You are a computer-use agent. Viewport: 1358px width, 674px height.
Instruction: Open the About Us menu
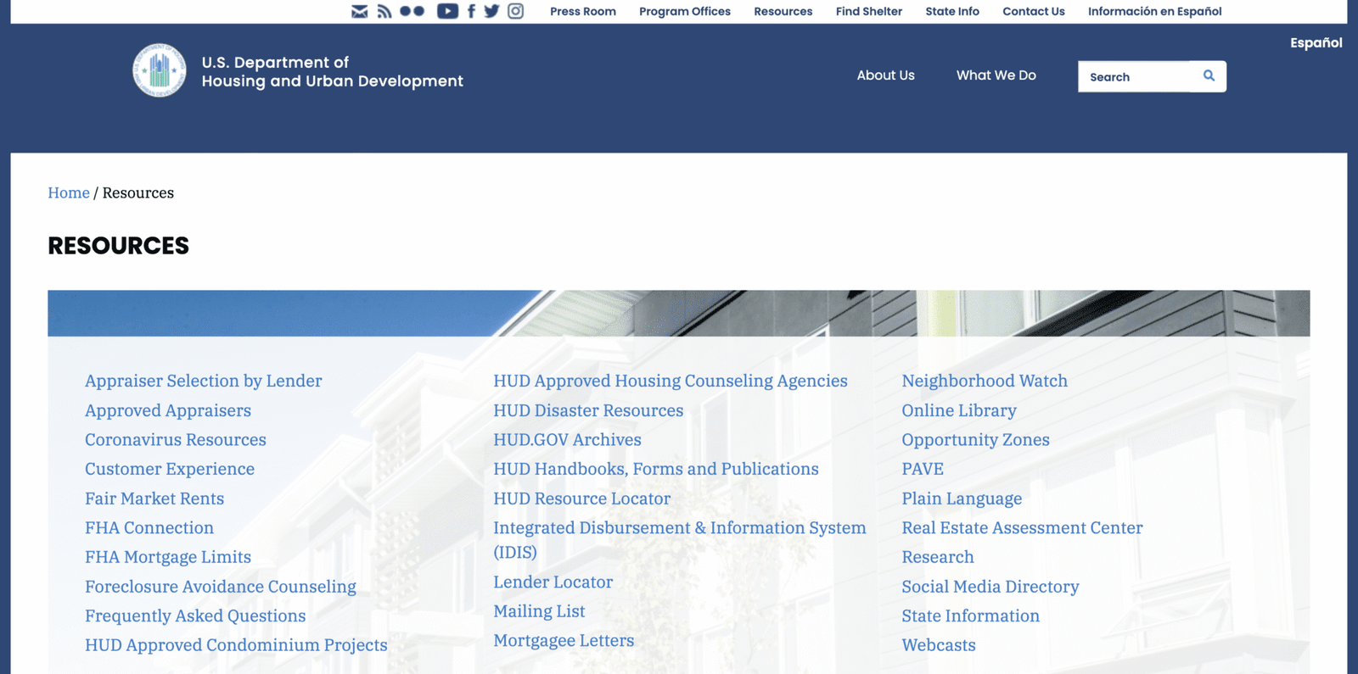pos(885,75)
